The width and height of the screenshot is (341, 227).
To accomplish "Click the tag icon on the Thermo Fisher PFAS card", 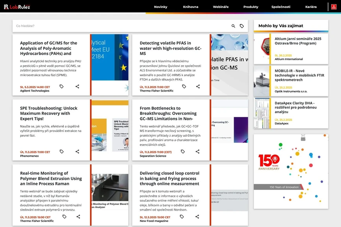I will coord(184,87).
